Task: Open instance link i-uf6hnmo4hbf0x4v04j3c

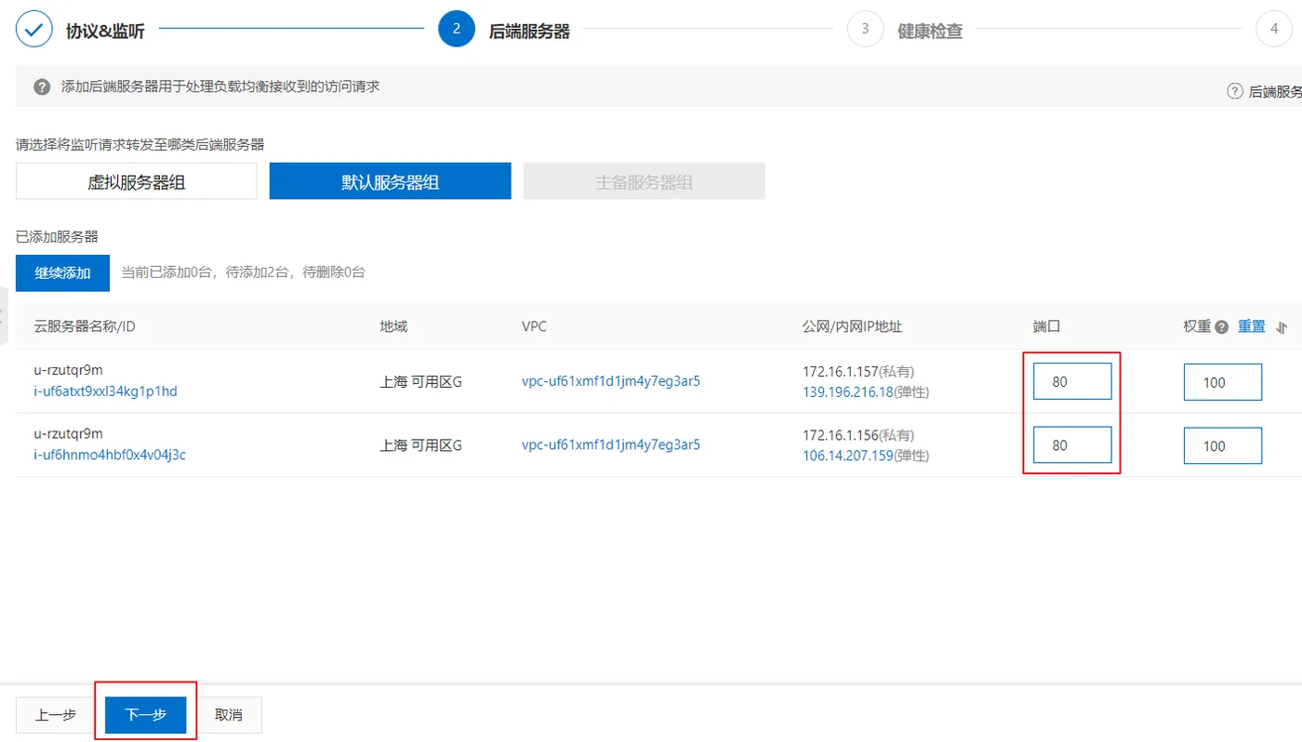Action: coord(110,455)
